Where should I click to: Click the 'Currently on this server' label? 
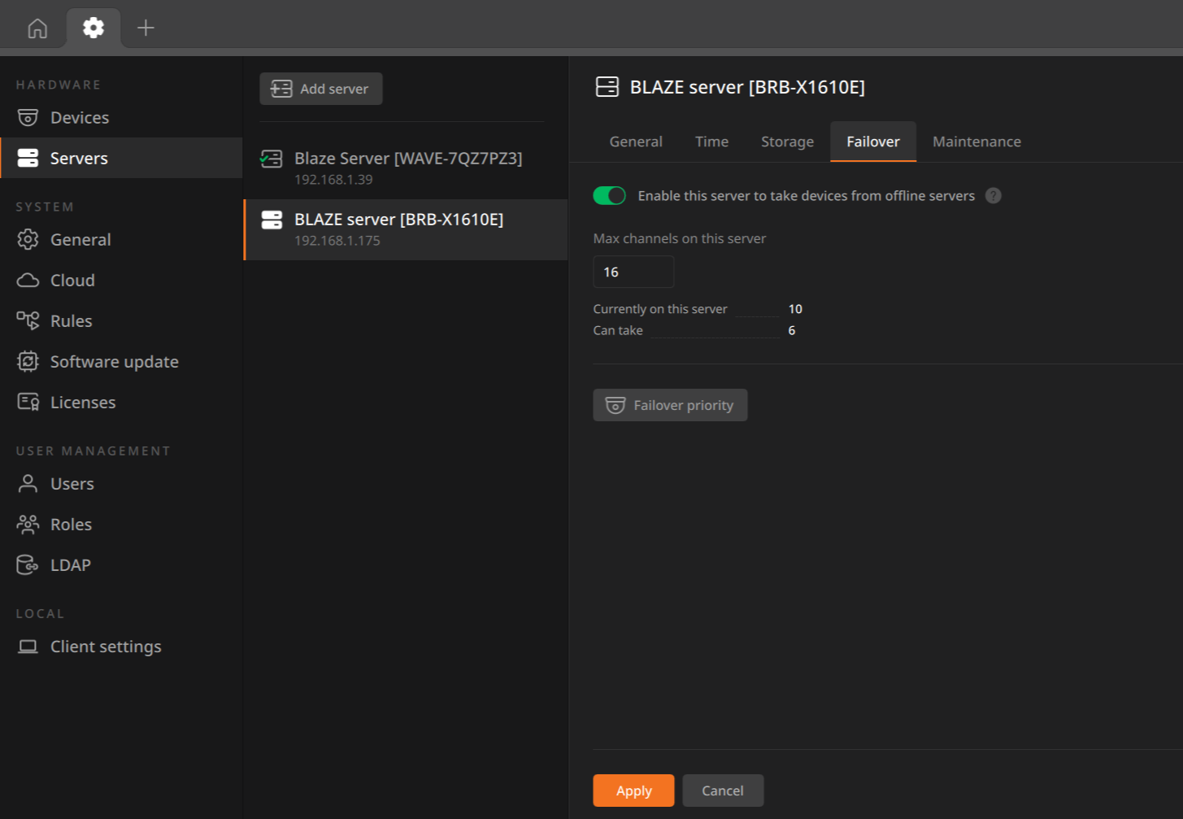coord(660,309)
